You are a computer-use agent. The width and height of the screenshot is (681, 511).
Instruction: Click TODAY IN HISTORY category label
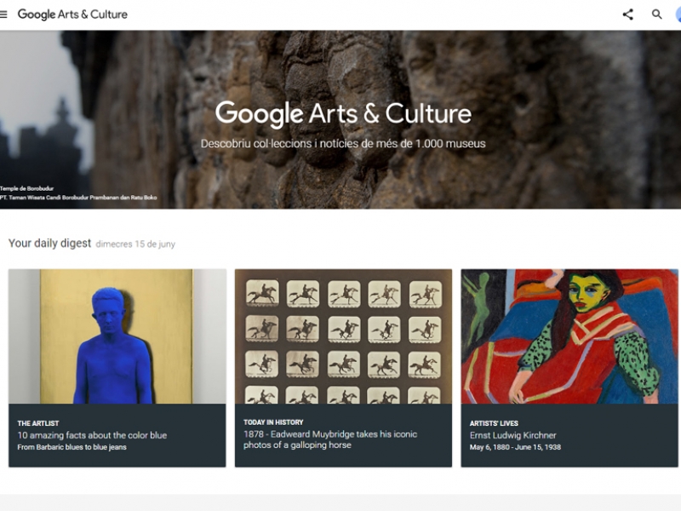click(273, 422)
